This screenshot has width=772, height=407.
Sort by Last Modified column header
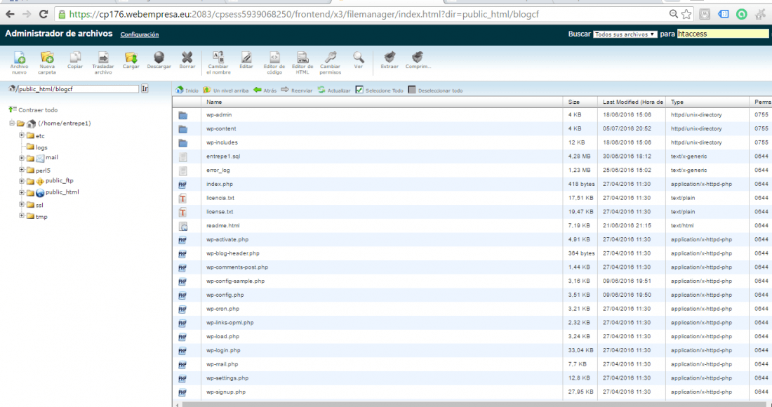tap(632, 102)
